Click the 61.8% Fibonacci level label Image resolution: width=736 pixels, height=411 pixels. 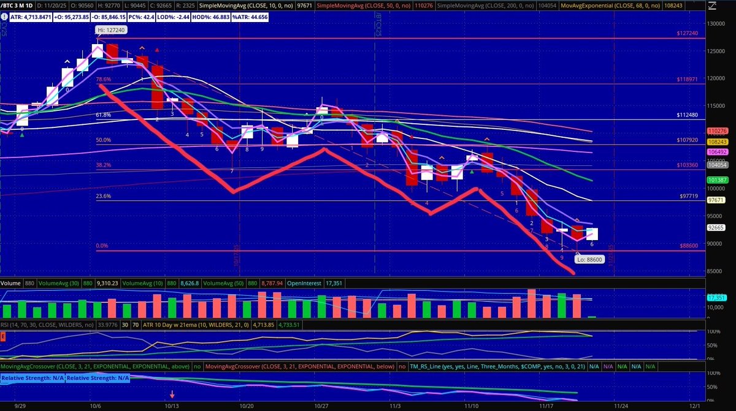tap(103, 115)
